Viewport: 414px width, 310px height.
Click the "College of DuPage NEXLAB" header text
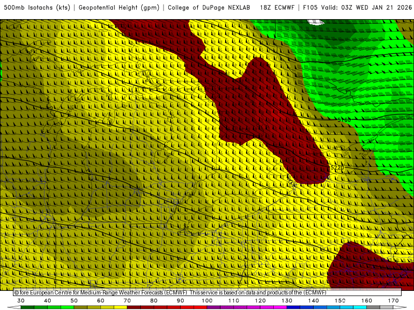[209, 7]
